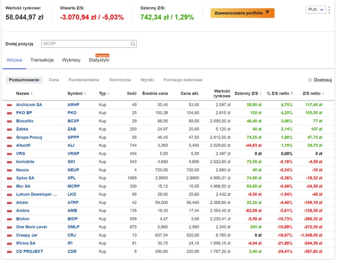The height and width of the screenshot is (260, 337).
Task: Open the One More Level link
Action: coord(31,227)
